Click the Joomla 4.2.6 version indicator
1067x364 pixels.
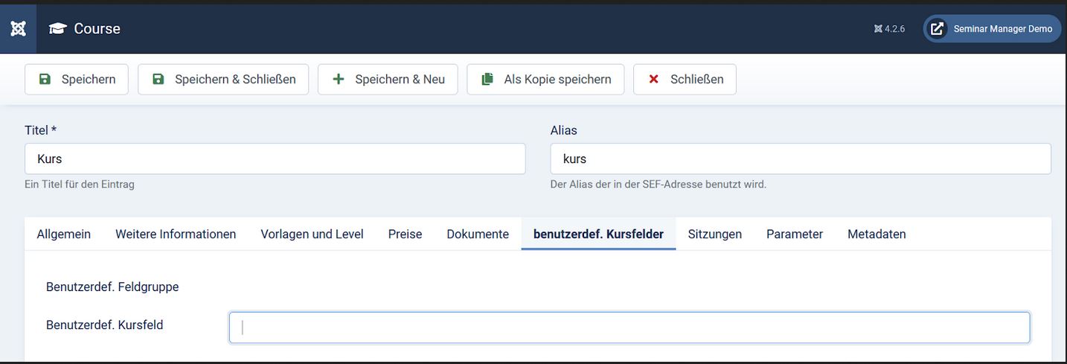click(x=889, y=29)
